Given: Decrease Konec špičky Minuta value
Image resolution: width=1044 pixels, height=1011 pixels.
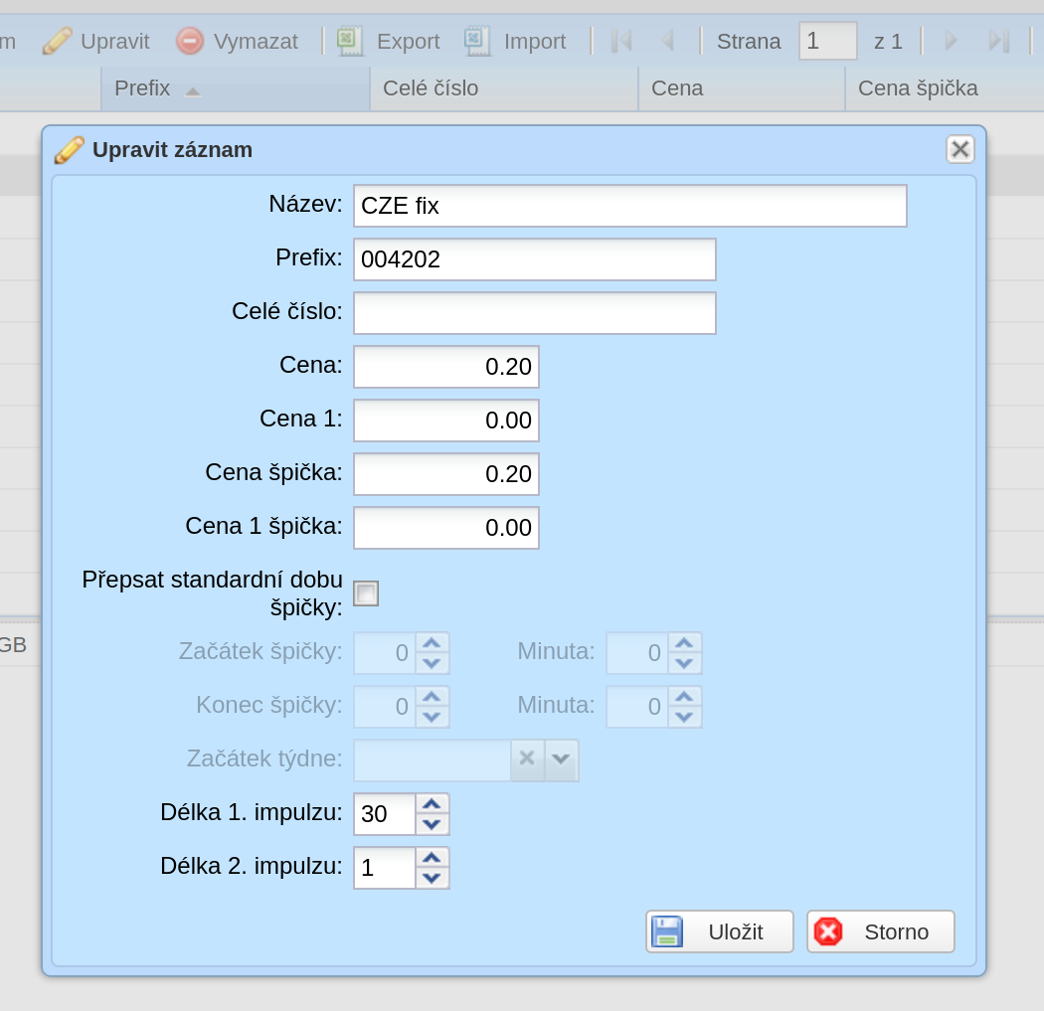Looking at the screenshot, I should click(x=685, y=717).
